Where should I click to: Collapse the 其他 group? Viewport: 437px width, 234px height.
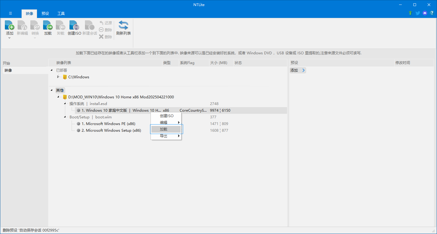(51, 90)
